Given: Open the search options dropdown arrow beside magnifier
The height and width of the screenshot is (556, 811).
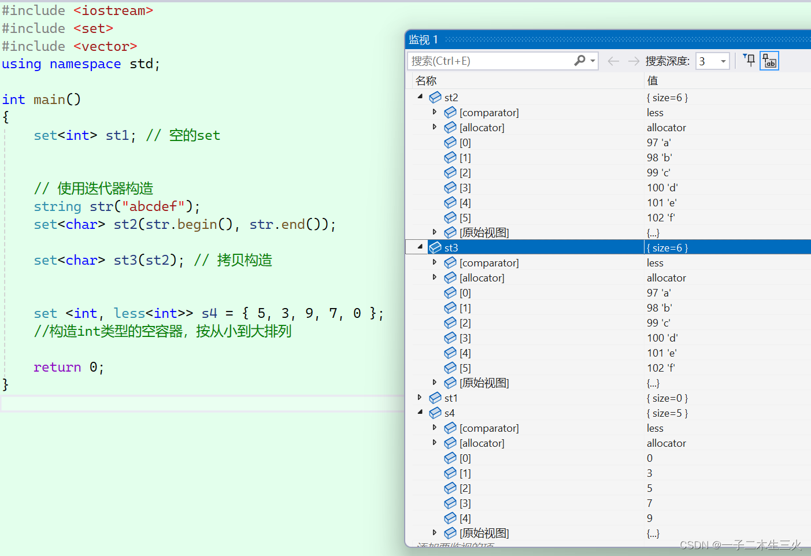Looking at the screenshot, I should coord(592,61).
